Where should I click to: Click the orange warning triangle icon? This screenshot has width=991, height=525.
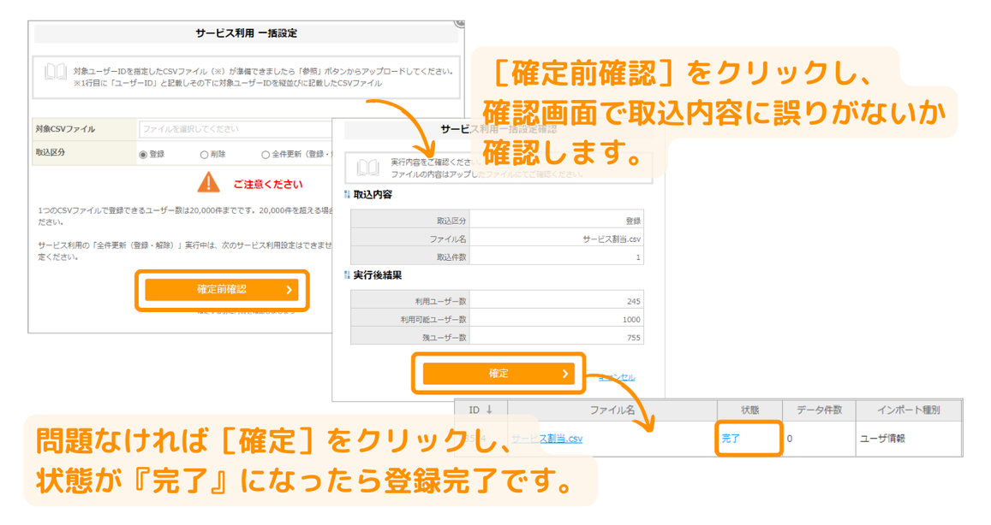coord(208,183)
